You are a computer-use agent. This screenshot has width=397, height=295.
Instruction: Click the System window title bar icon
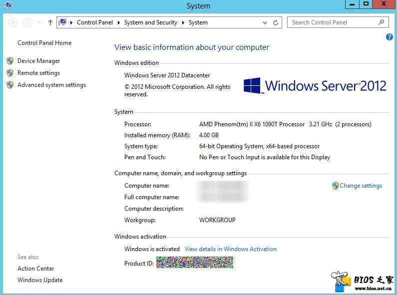tap(8, 5)
